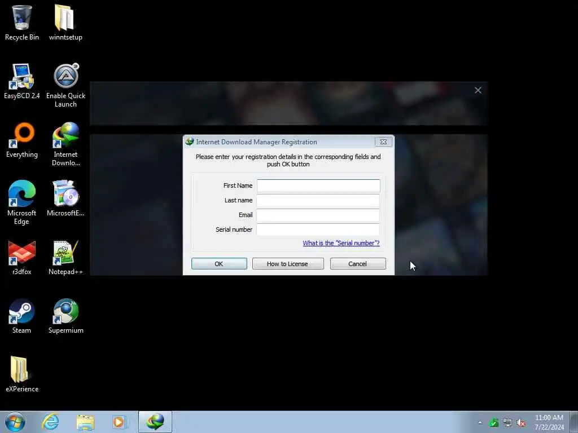Click the IDM icon in dialog title bar

point(190,142)
